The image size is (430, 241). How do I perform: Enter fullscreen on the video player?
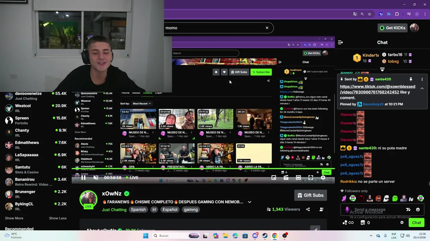(x=311, y=177)
